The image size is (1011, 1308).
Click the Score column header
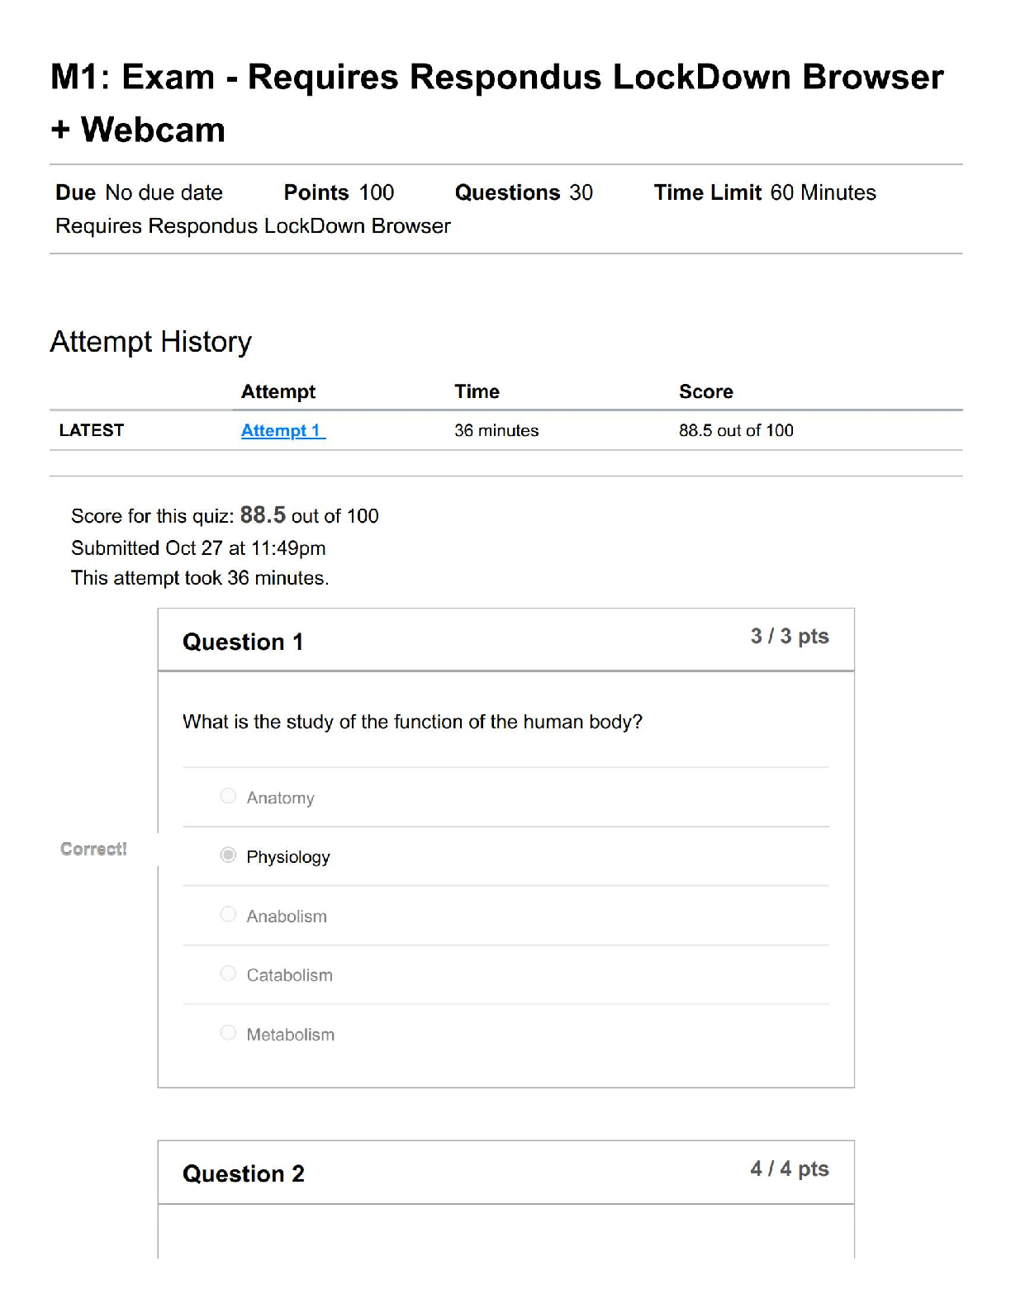click(705, 391)
